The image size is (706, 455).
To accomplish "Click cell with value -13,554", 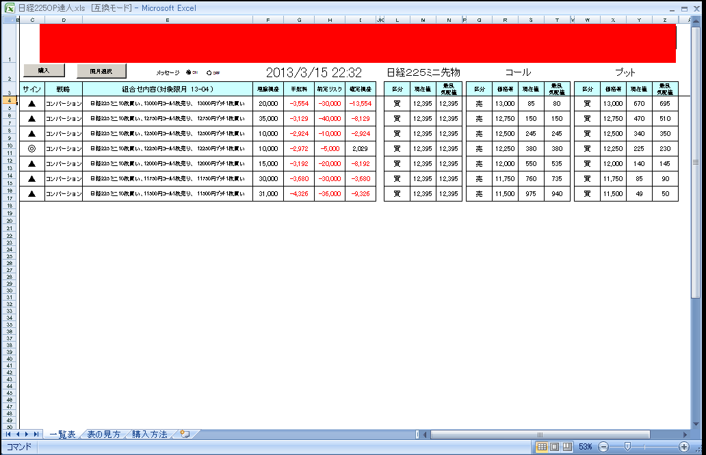I will (x=361, y=103).
